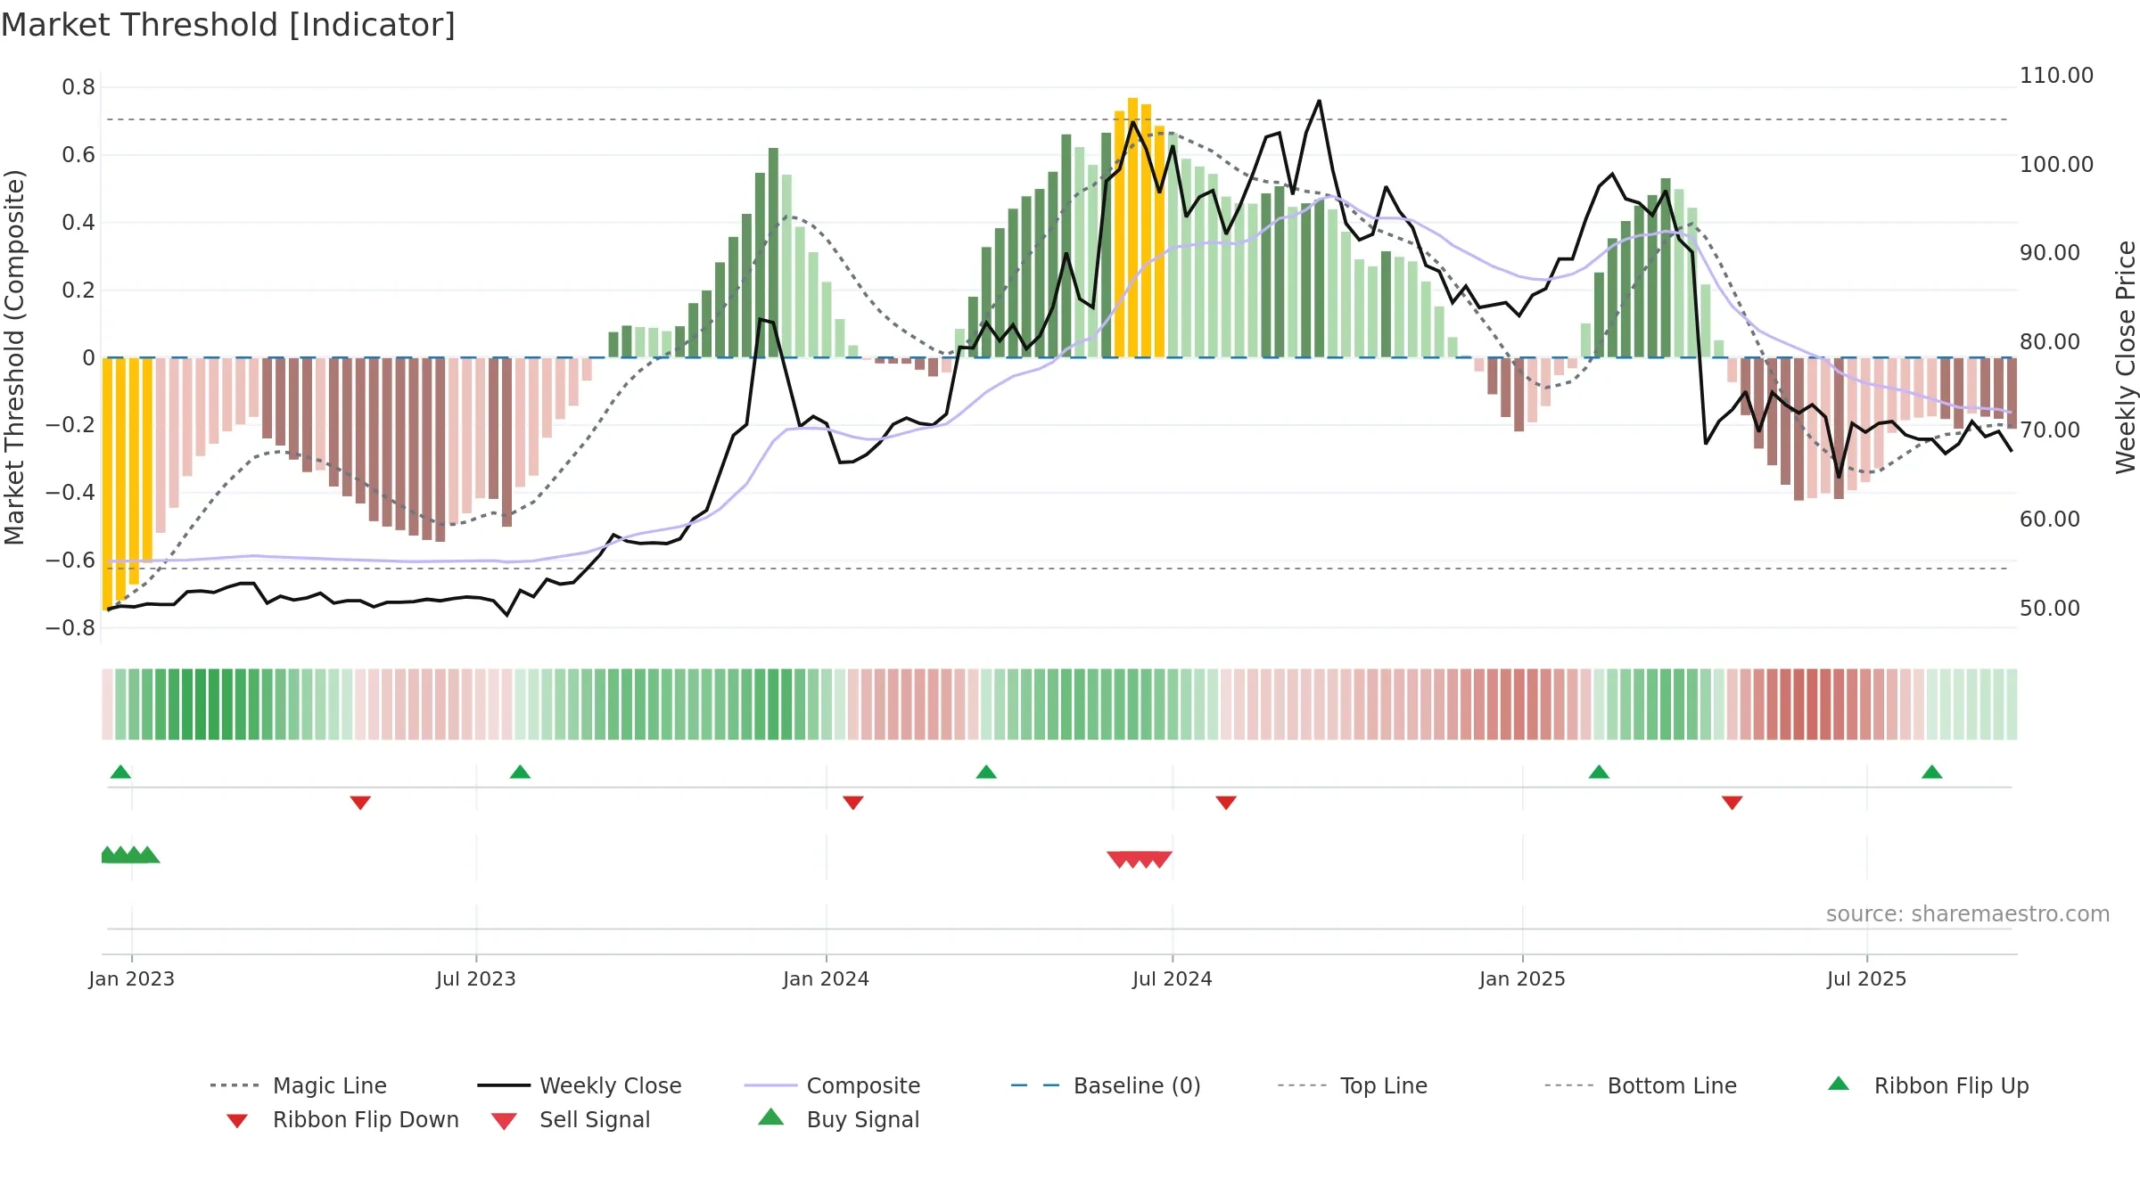Toggle the Ribbon Flip Up legend entry
This screenshot has width=2140, height=1203.
click(x=1928, y=1085)
